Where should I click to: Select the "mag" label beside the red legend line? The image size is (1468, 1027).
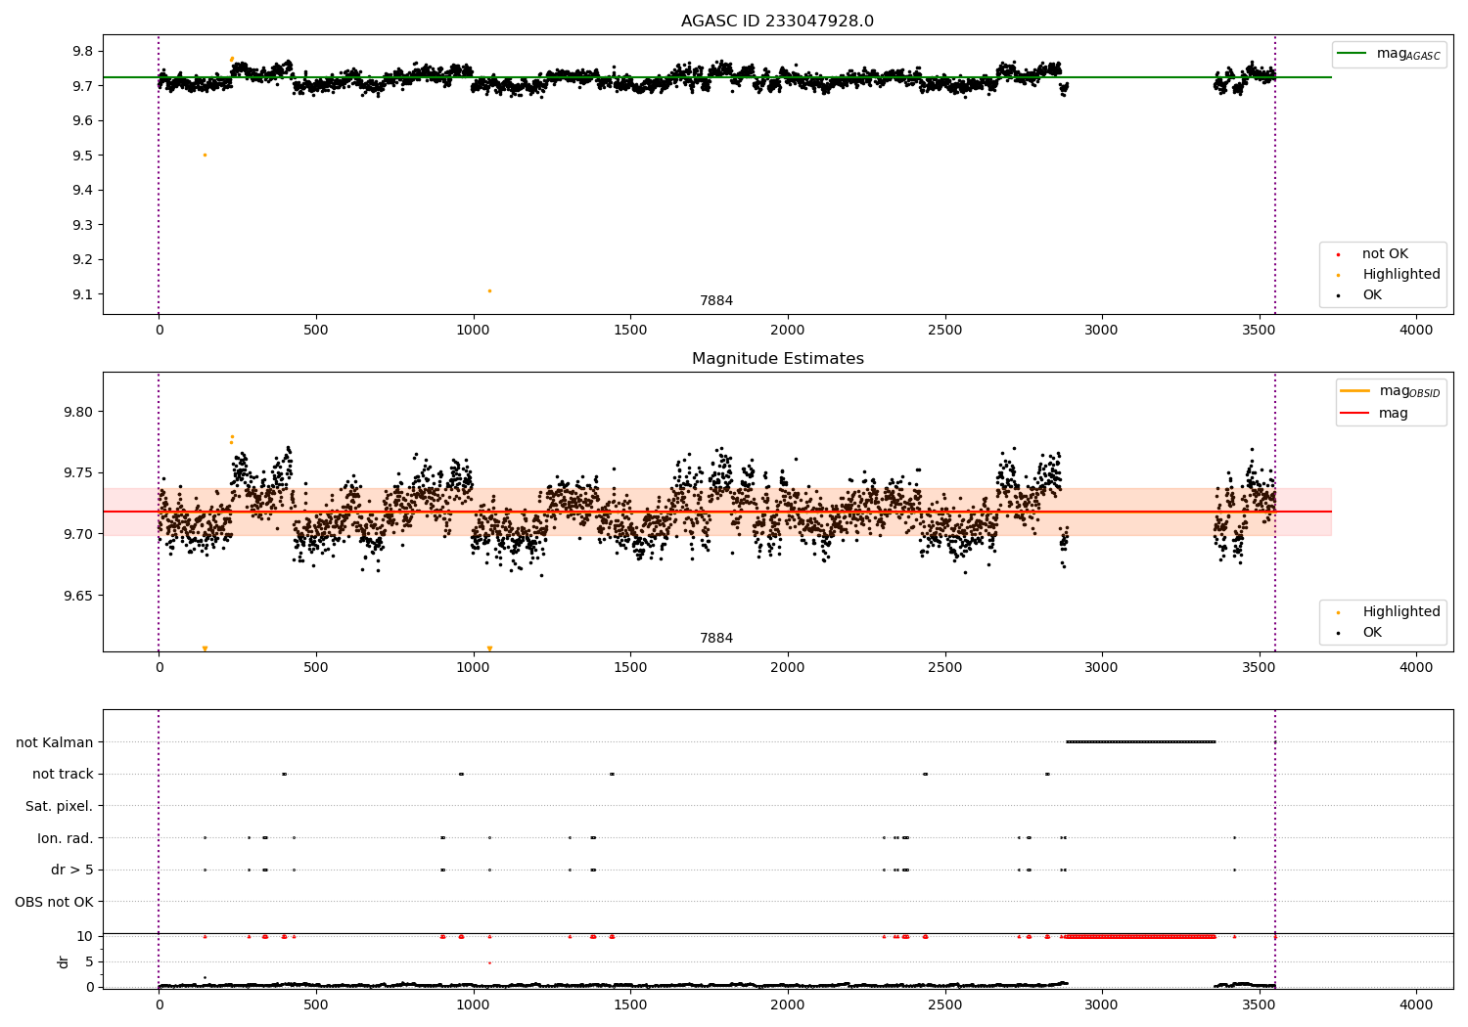click(1394, 414)
